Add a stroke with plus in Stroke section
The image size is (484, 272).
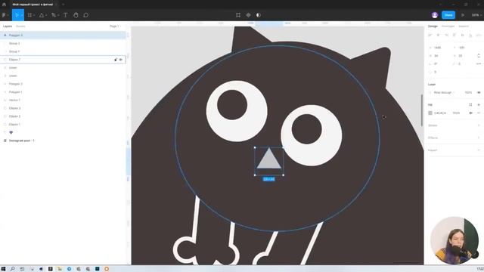click(x=479, y=125)
